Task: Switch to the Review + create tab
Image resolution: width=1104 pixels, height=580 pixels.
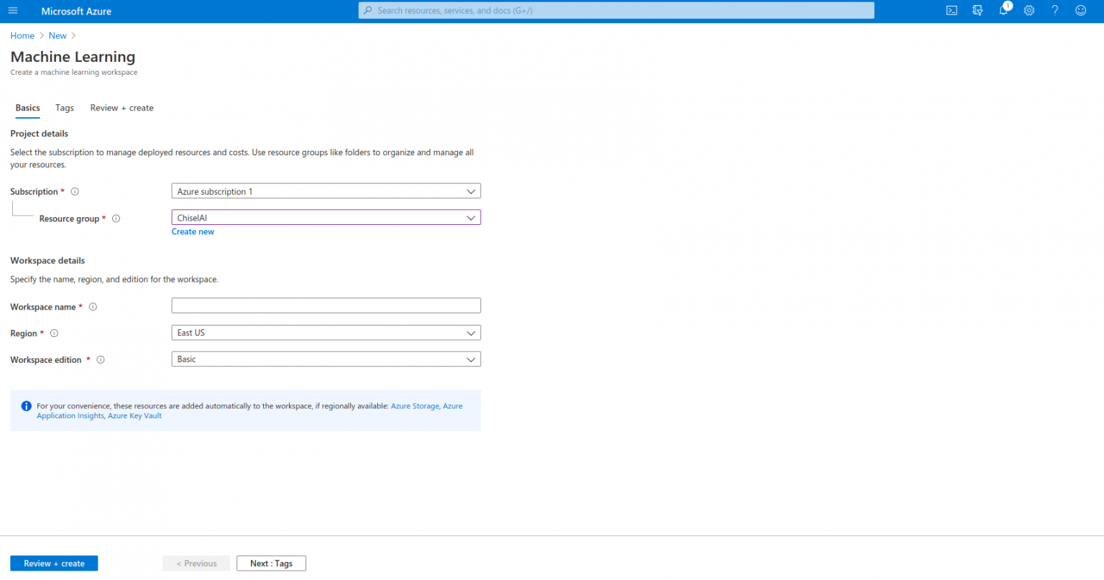Action: pyautogui.click(x=121, y=108)
